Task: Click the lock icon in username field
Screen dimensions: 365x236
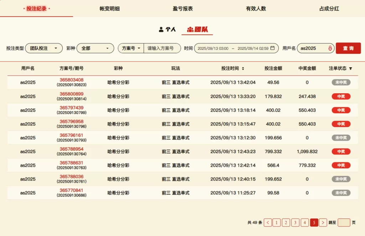Action: pyautogui.click(x=330, y=48)
